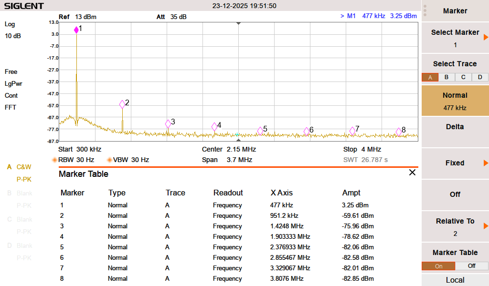The image size is (489, 286).
Task: Click marker 5 diamond on spectrum
Action: [260, 131]
